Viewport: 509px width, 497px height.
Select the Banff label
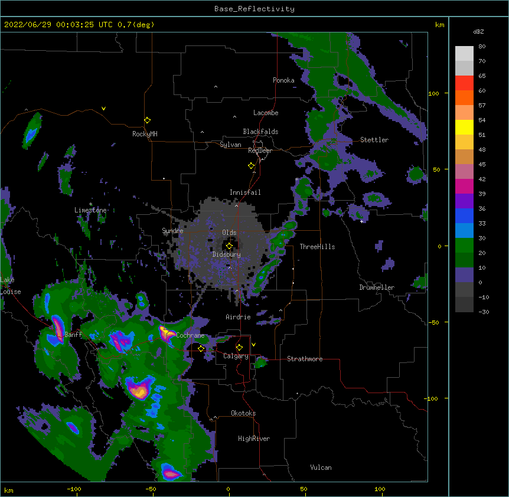[73, 335]
